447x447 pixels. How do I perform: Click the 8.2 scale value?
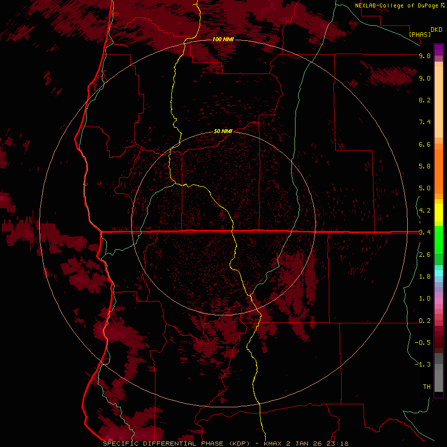point(425,100)
